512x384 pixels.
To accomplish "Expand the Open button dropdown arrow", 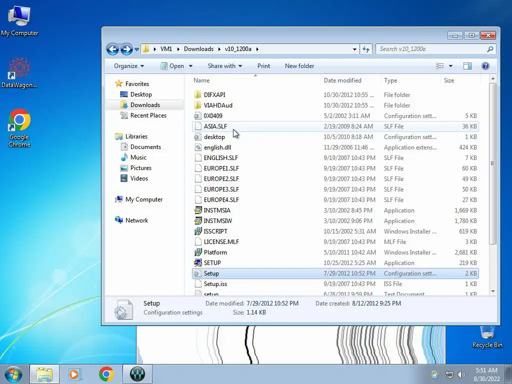I will point(190,66).
